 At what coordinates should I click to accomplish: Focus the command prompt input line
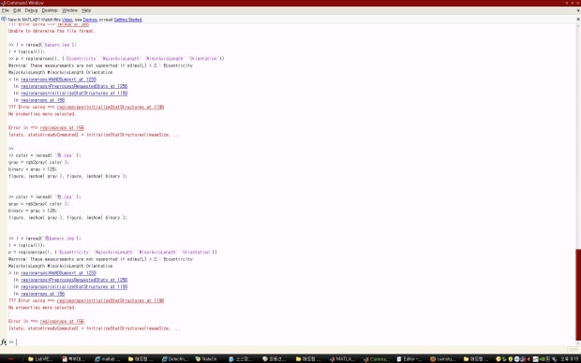click(x=292, y=341)
